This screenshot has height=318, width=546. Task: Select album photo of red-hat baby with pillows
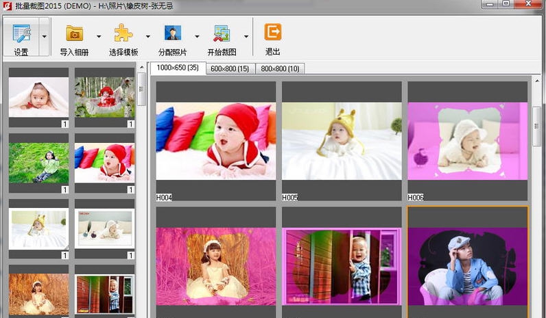pos(104,163)
